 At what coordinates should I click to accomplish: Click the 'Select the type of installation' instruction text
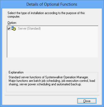pyautogui.click(x=46, y=13)
